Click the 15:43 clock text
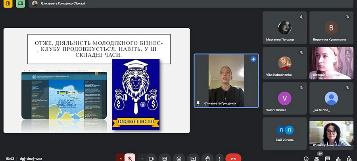 [10, 159]
